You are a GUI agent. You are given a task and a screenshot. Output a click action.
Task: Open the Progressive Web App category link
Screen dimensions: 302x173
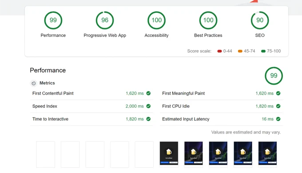tap(105, 35)
